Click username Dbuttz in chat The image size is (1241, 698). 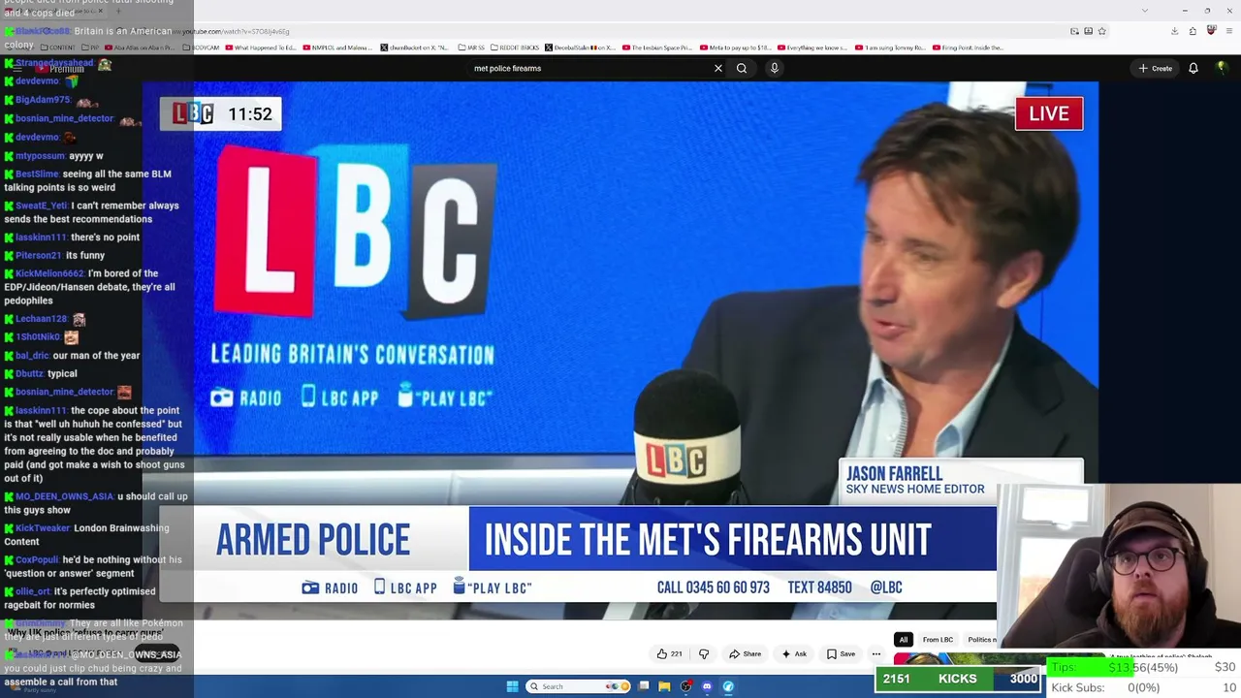coord(29,374)
